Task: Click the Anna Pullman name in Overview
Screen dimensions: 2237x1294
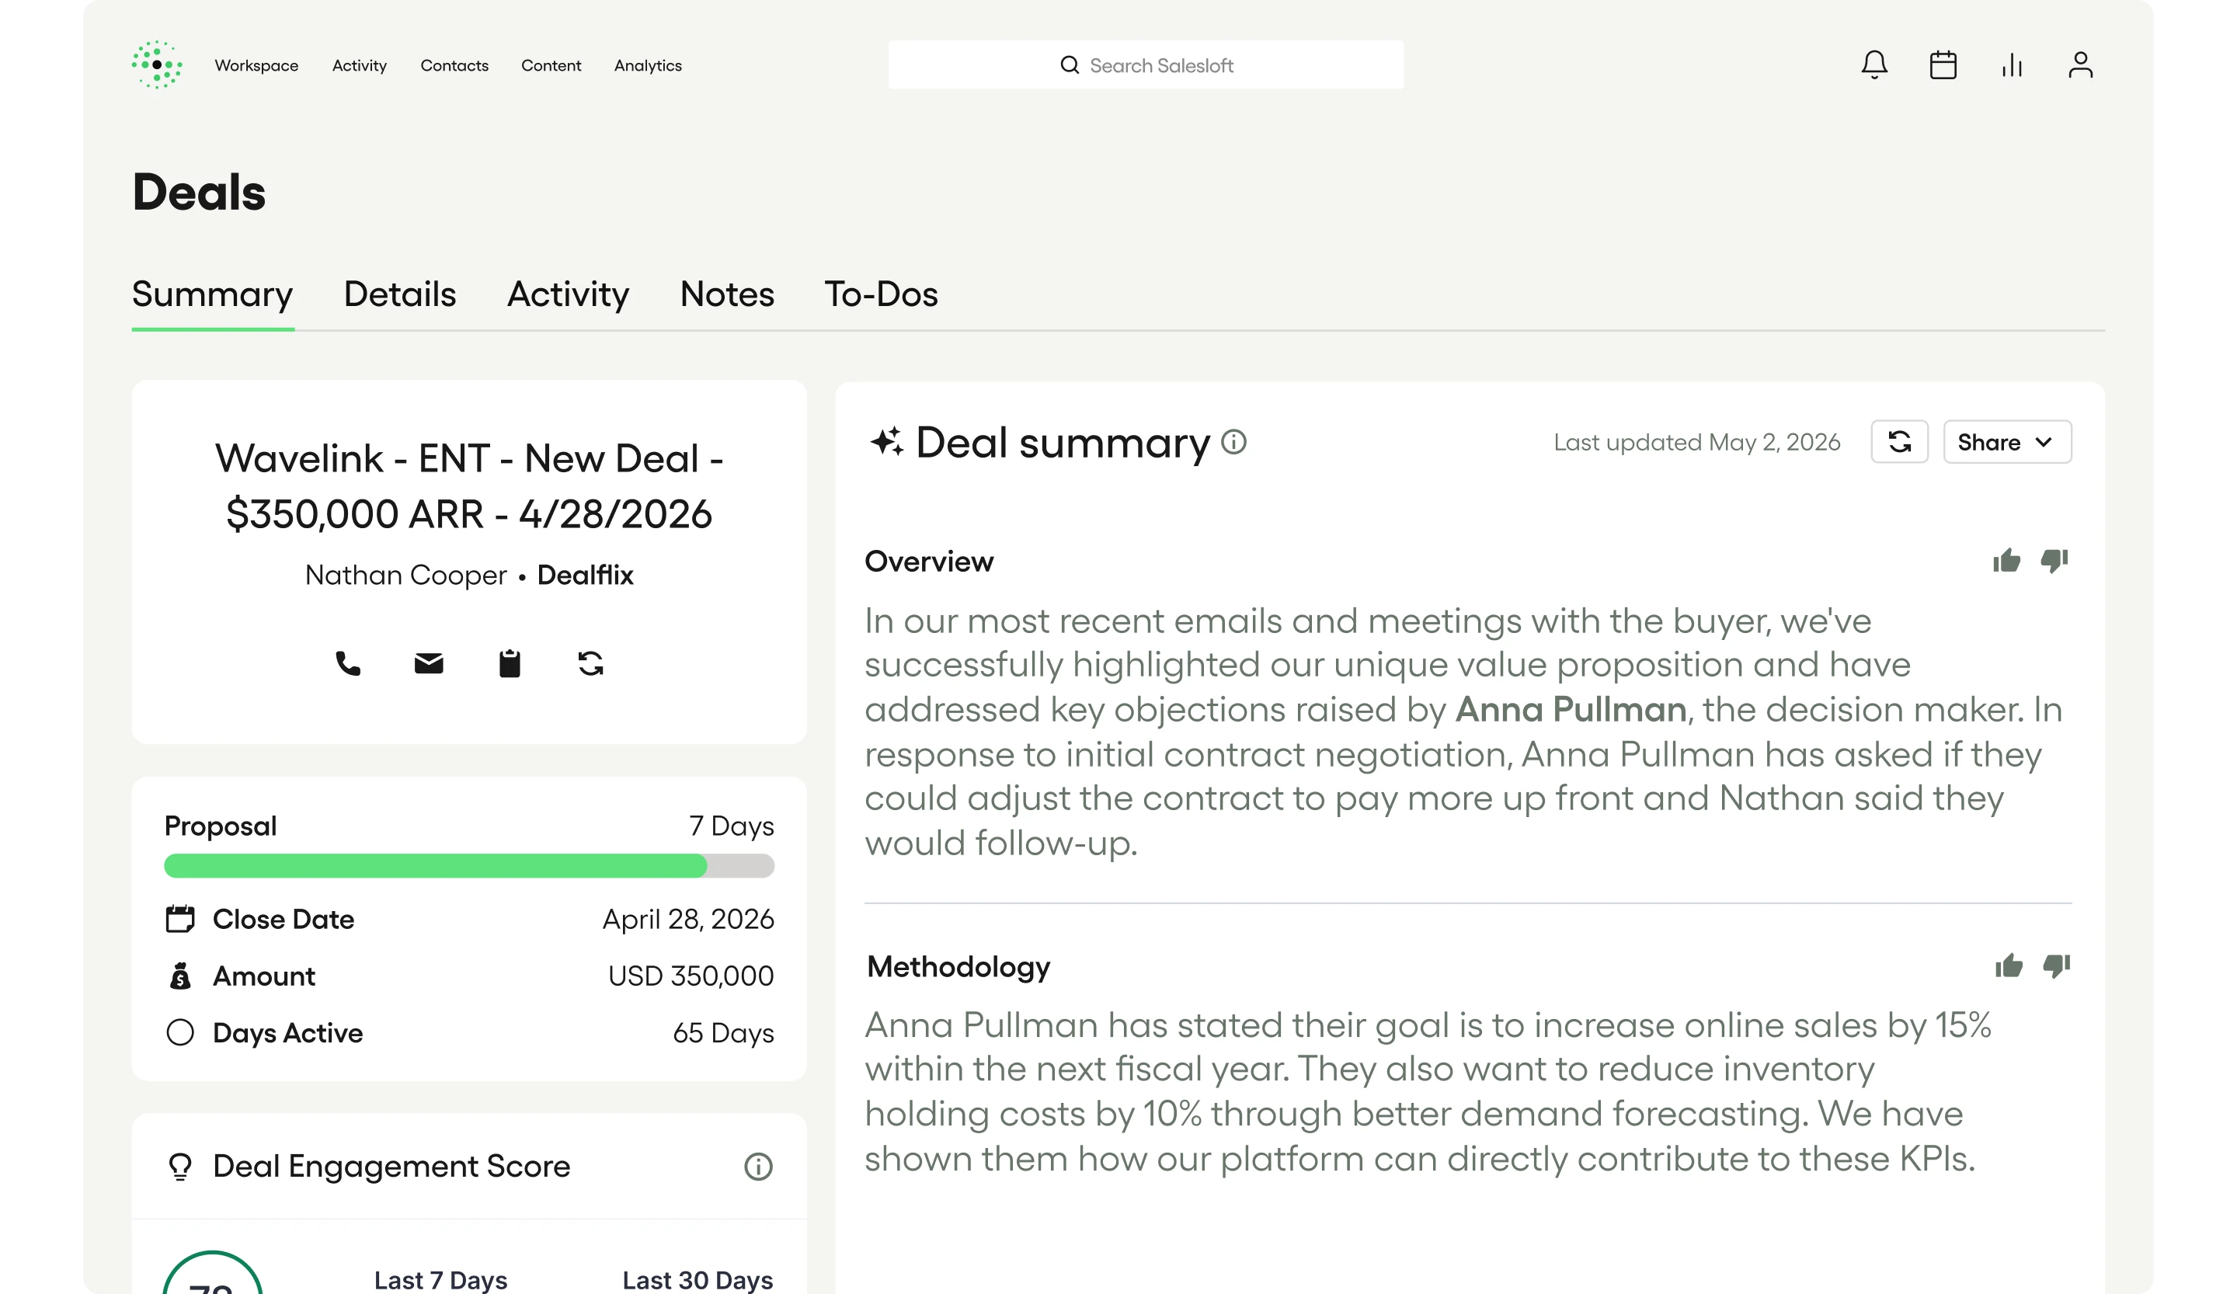Action: coord(1571,710)
